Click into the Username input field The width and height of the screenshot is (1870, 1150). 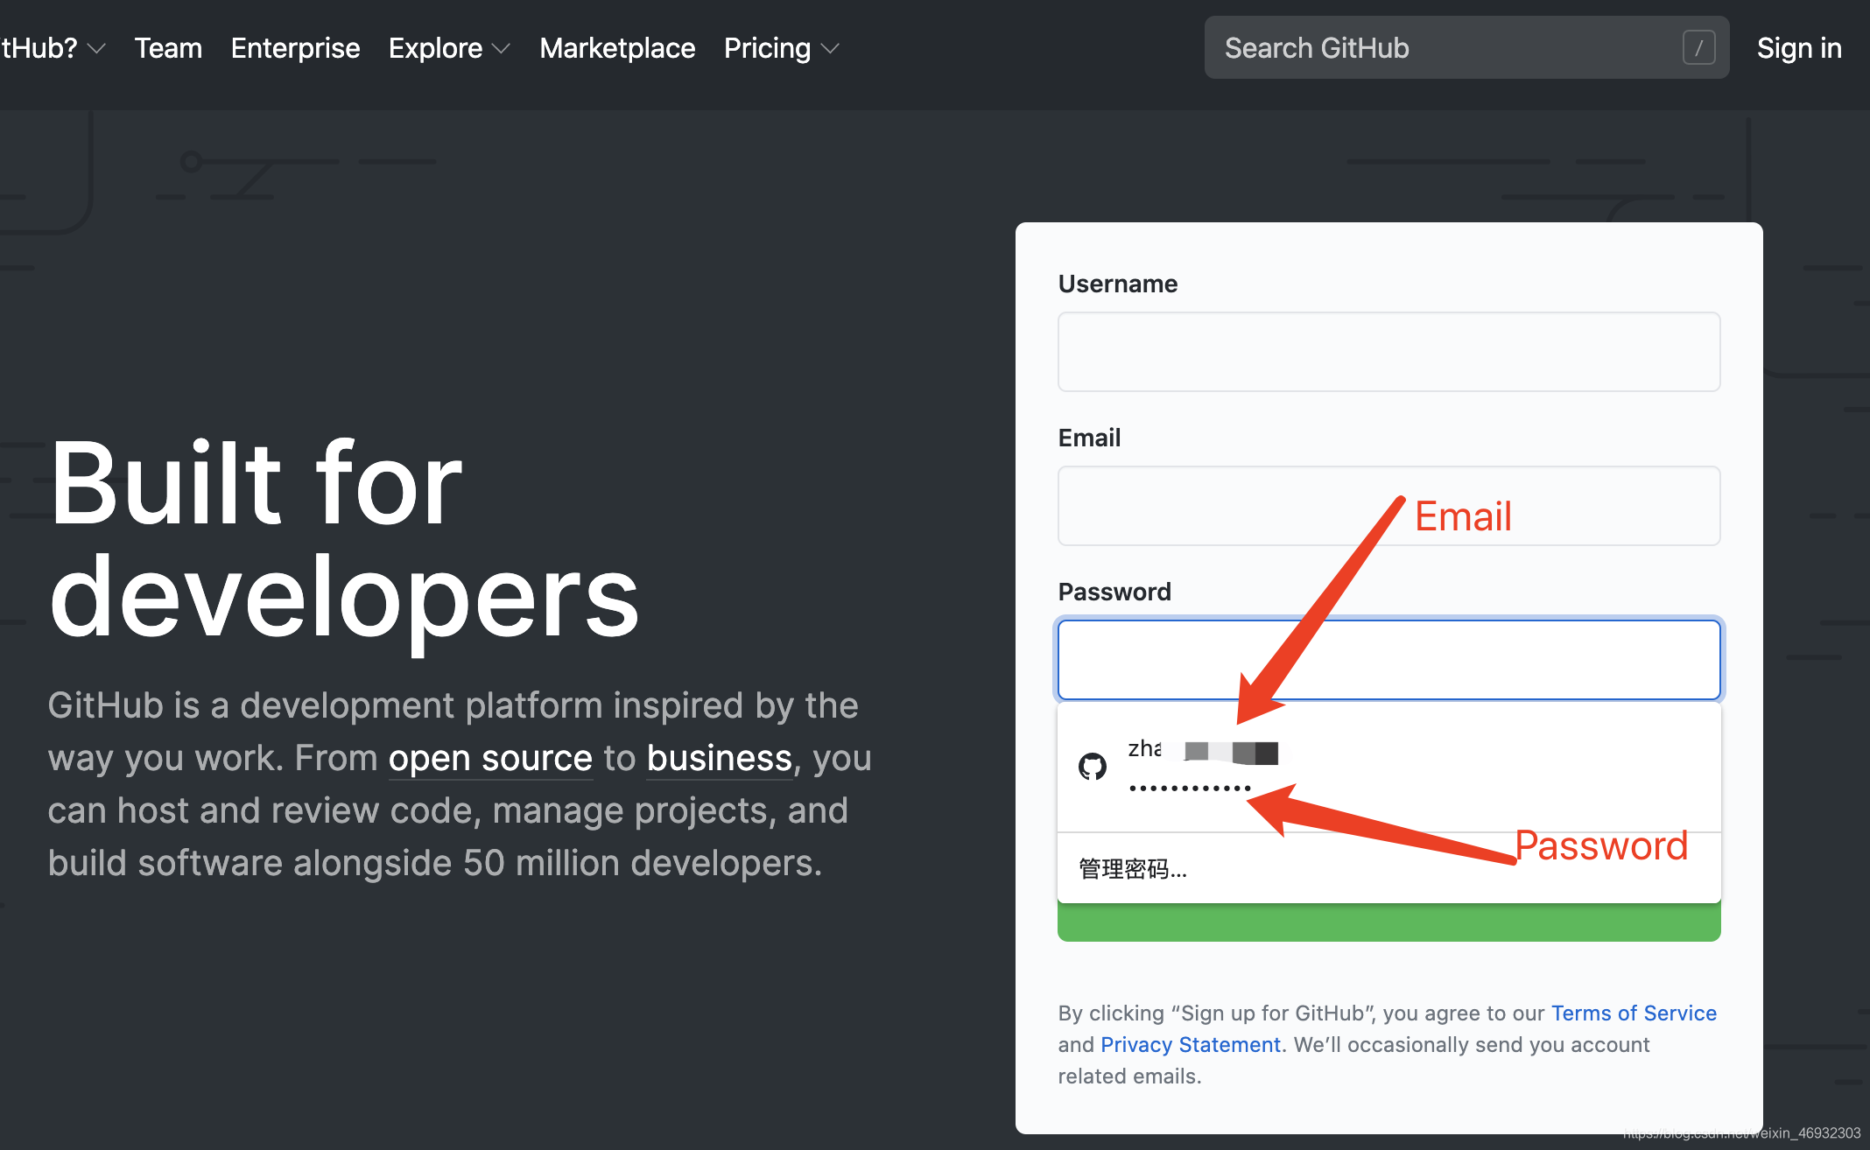pyautogui.click(x=1388, y=352)
